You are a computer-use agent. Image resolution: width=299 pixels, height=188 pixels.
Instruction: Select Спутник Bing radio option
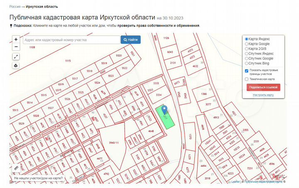pyautogui.click(x=247, y=63)
